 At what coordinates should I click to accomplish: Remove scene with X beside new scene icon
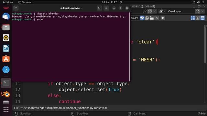click(x=155, y=11)
